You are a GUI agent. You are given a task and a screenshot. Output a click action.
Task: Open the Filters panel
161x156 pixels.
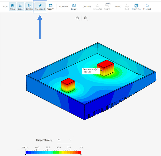pos(12,7)
